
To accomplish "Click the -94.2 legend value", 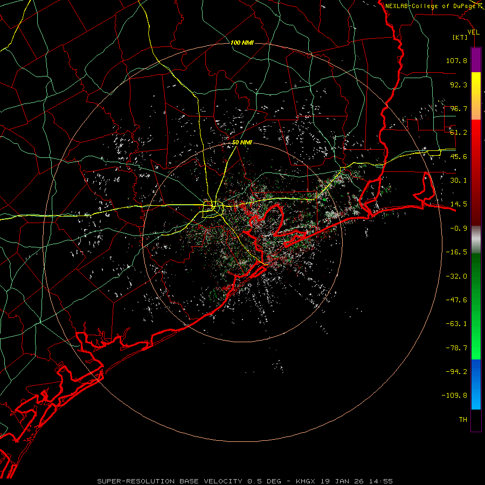I will (456, 372).
